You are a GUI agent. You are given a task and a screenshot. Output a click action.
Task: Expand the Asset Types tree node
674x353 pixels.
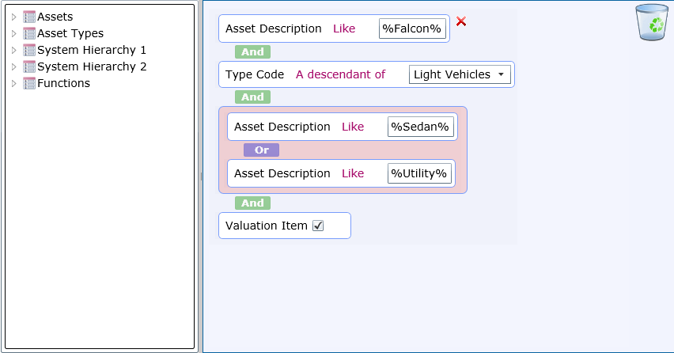(x=13, y=33)
